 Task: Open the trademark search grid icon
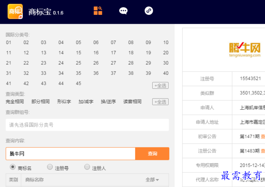pyautogui.click(x=98, y=11)
